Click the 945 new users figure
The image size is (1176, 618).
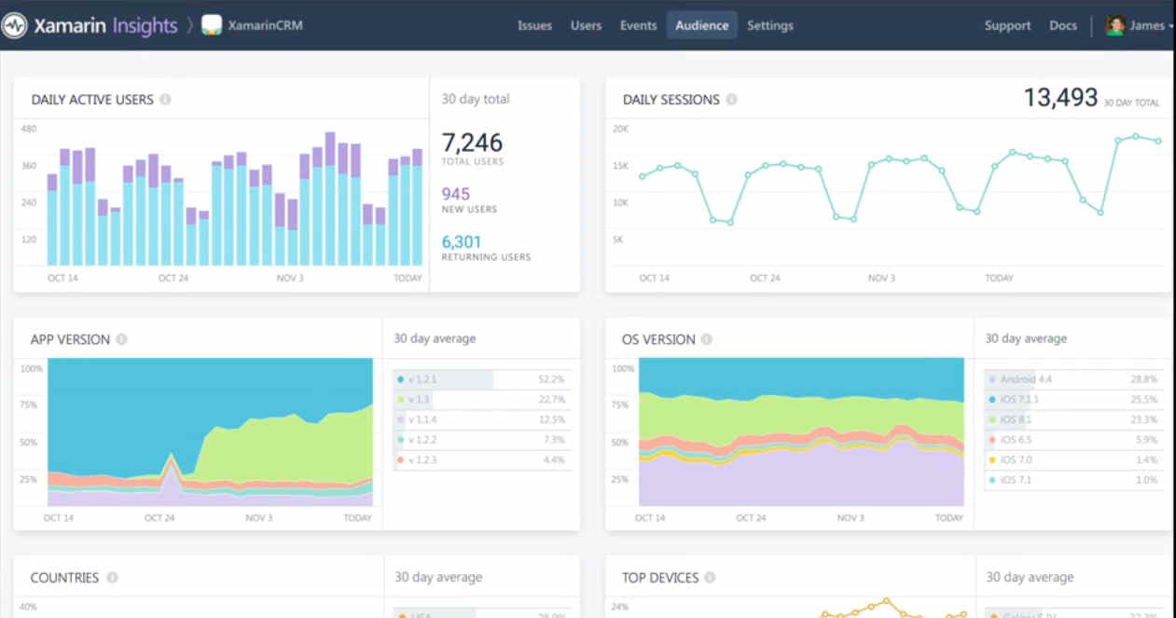pyautogui.click(x=456, y=194)
